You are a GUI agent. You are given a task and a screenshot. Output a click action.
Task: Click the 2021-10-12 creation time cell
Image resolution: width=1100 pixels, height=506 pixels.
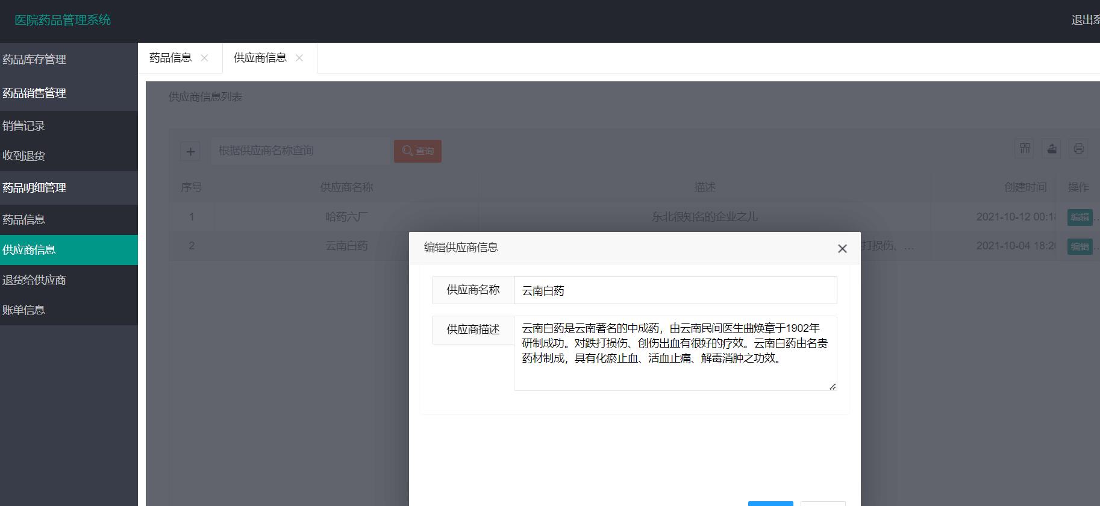1016,217
